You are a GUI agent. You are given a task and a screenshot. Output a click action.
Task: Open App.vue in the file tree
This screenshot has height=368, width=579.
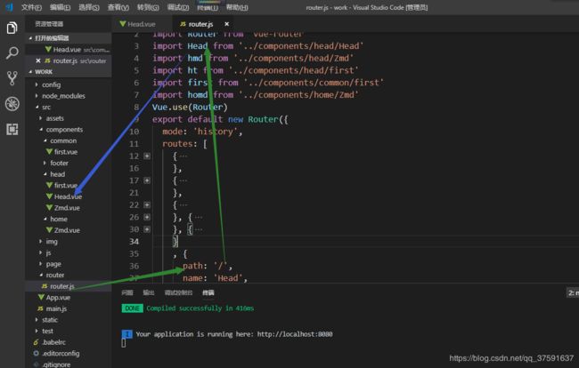pos(58,297)
